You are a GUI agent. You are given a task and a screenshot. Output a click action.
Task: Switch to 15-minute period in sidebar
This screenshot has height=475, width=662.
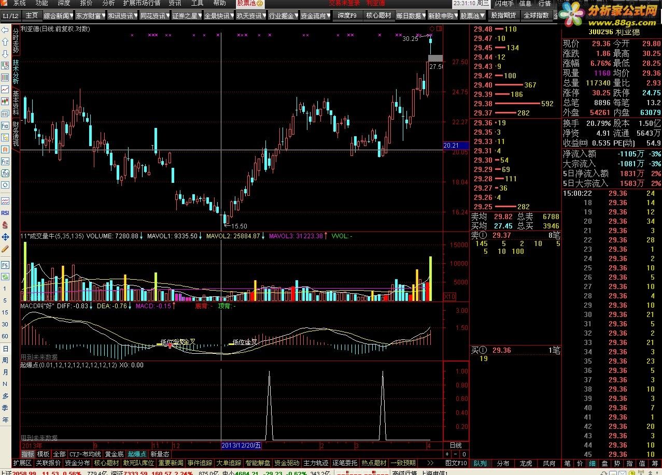click(x=5, y=312)
